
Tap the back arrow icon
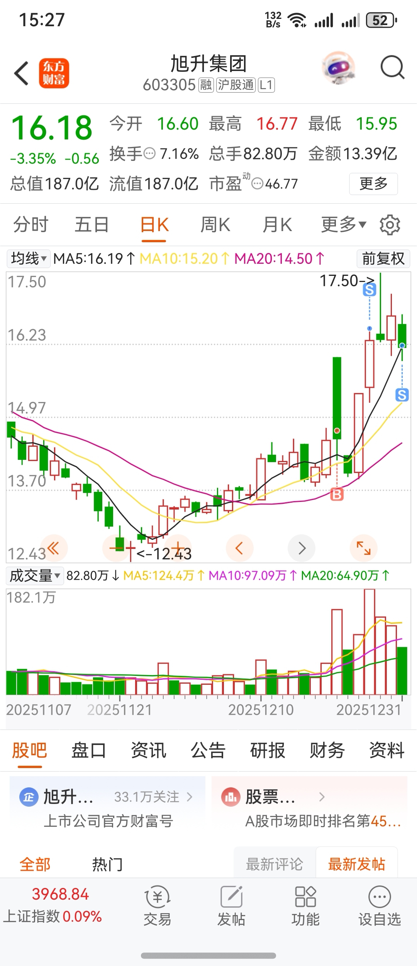pyautogui.click(x=21, y=73)
